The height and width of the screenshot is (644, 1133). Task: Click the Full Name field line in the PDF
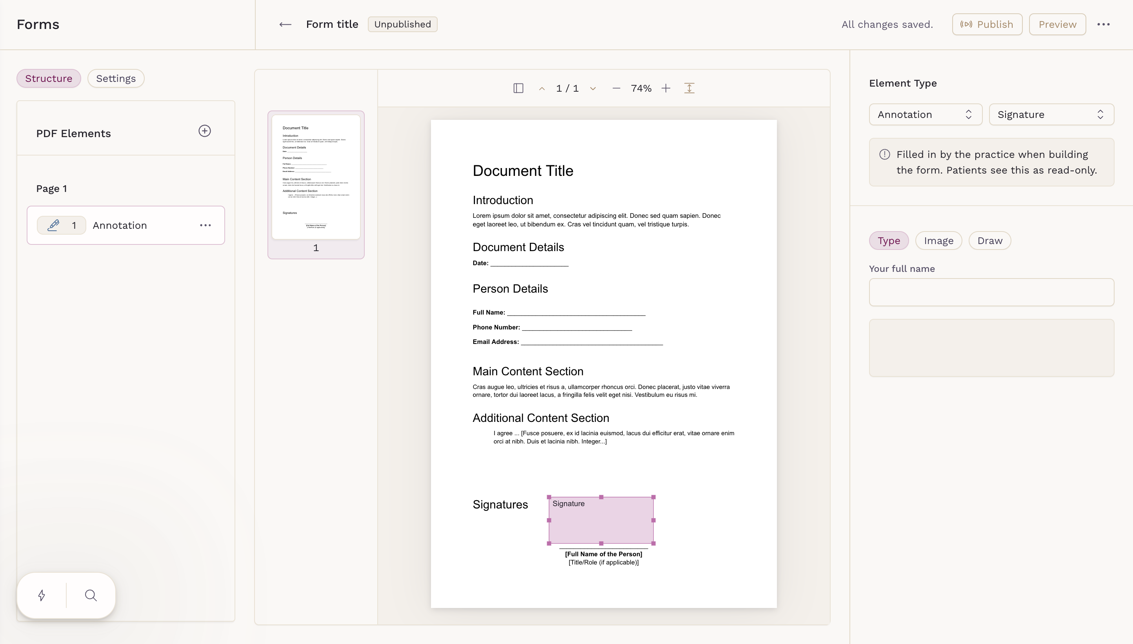coord(576,312)
